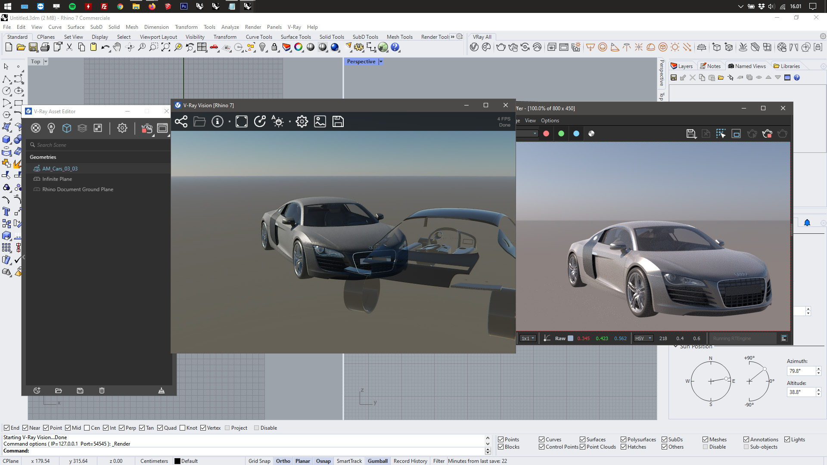
Task: Click the blue channel circle in the frame buffer
Action: coord(576,133)
